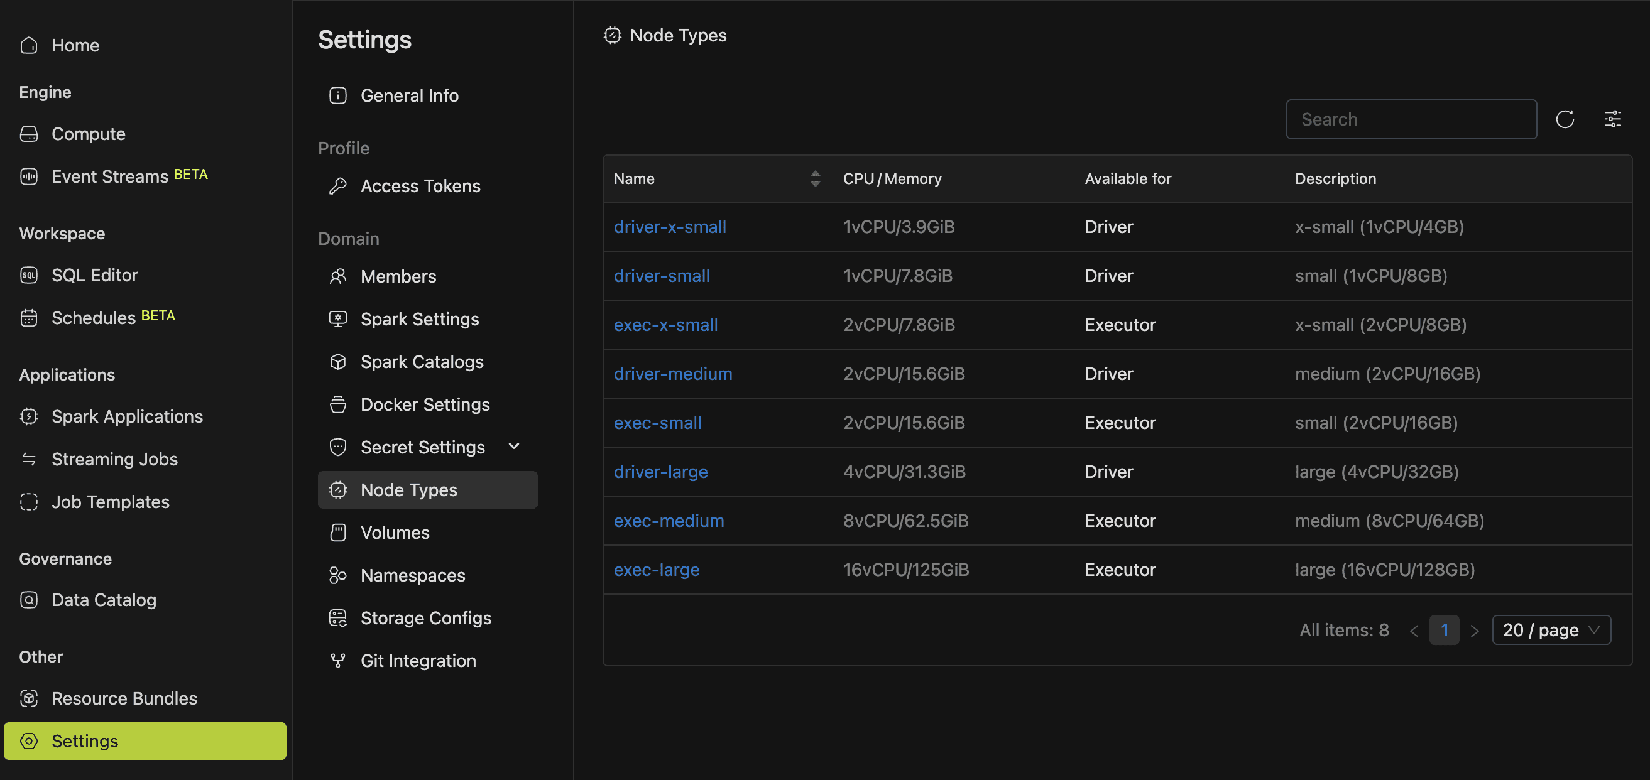Select the Access Tokens key icon
The image size is (1650, 780).
tap(337, 186)
